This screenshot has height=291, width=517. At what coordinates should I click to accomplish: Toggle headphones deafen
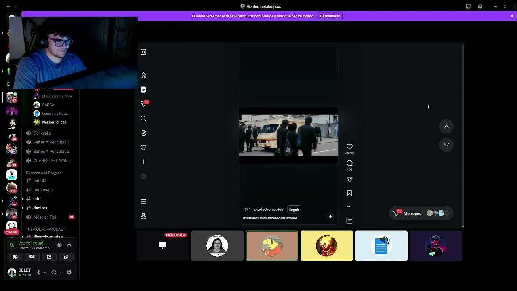pyautogui.click(x=54, y=272)
